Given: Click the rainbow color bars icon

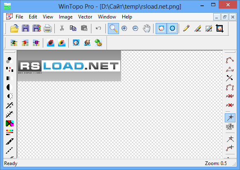Looking at the screenshot, I should point(9,132).
